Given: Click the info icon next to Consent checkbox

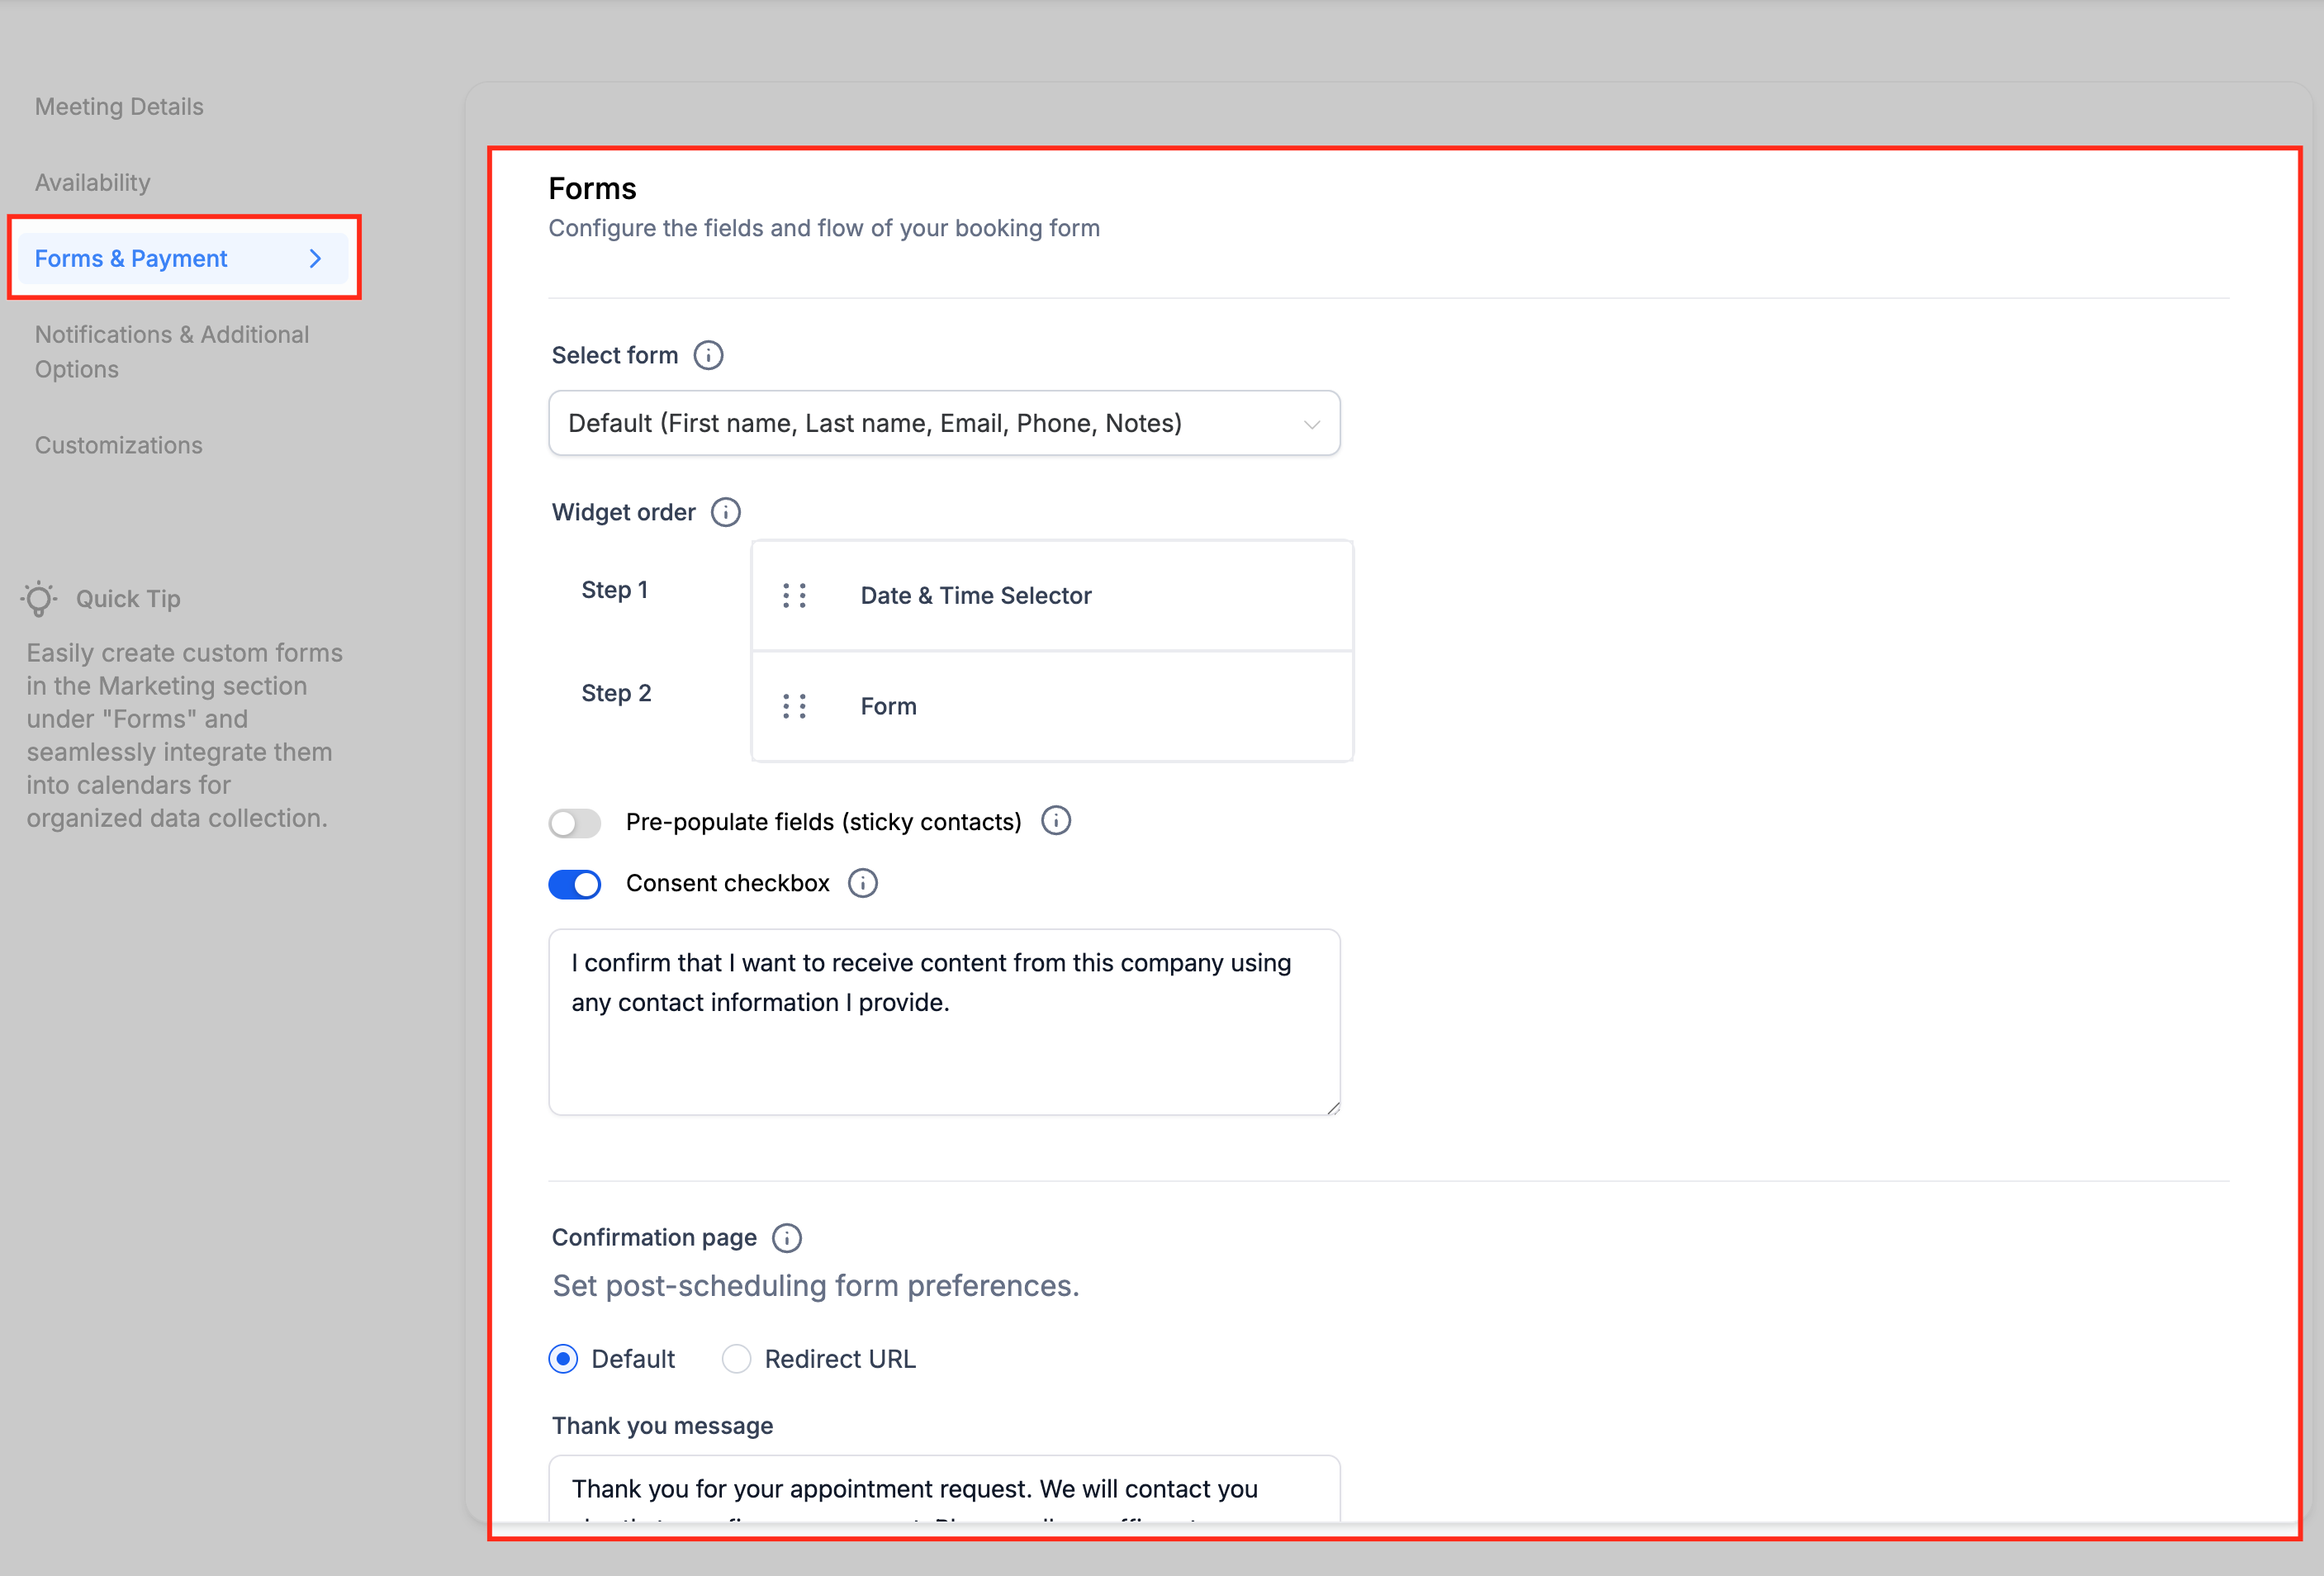Looking at the screenshot, I should (x=862, y=883).
